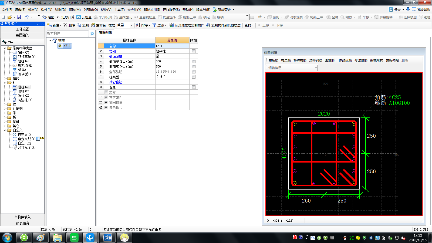Open WPS spreadsheet taskbar icon

pos(74,238)
